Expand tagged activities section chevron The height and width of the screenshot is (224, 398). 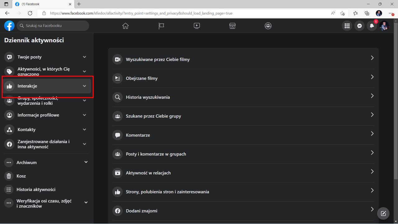tap(85, 72)
